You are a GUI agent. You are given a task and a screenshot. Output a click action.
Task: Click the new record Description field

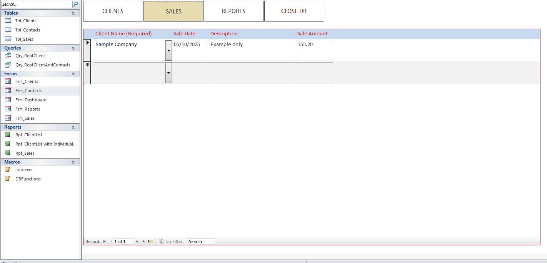[x=252, y=73]
